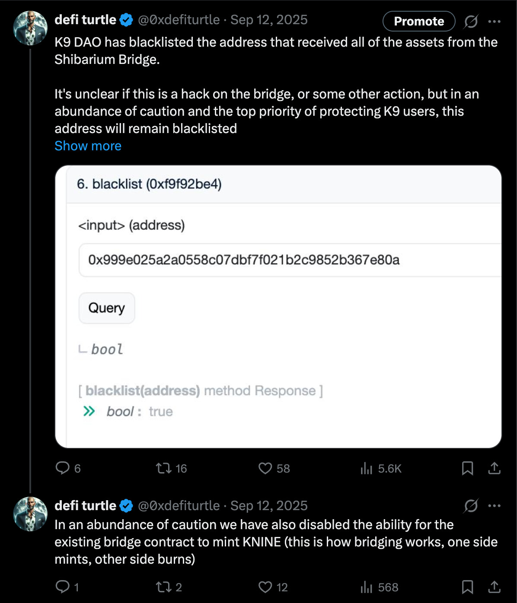Repost the second tweet with 2 reposts
Image resolution: width=517 pixels, height=603 pixels.
tap(164, 587)
